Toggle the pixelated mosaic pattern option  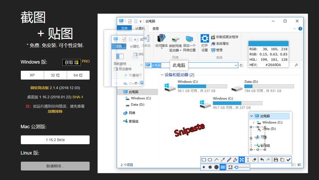coord(223,168)
